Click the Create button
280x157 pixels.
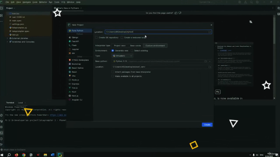pyautogui.click(x=207, y=125)
